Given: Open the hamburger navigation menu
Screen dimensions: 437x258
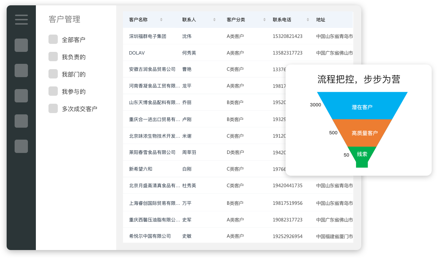Looking at the screenshot, I should tap(21, 20).
